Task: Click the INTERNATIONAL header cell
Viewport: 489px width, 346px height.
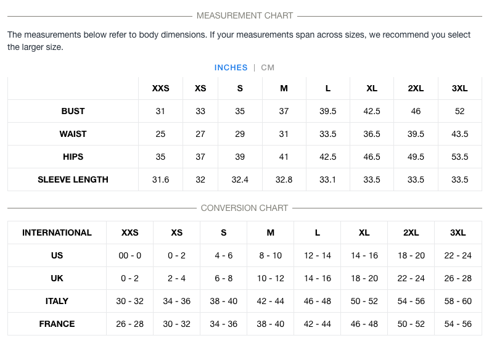Action: (57, 233)
